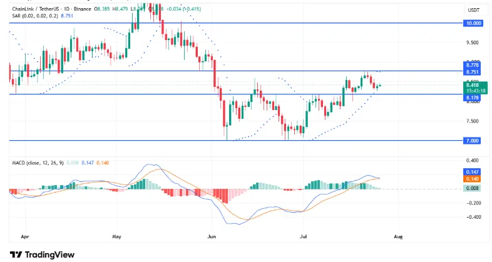The width and height of the screenshot is (492, 262).
Task: Click the Jul date label on time axis
Action: (303, 236)
